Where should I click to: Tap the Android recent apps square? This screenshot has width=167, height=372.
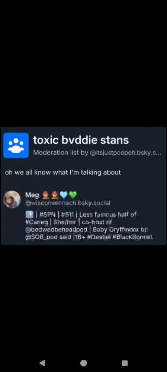click(125, 363)
